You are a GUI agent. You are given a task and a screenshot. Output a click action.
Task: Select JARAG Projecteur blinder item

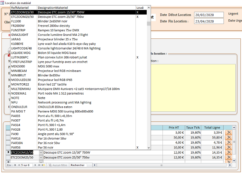point(79,39)
